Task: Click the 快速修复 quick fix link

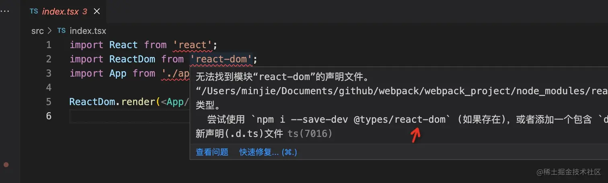Action: [268, 152]
